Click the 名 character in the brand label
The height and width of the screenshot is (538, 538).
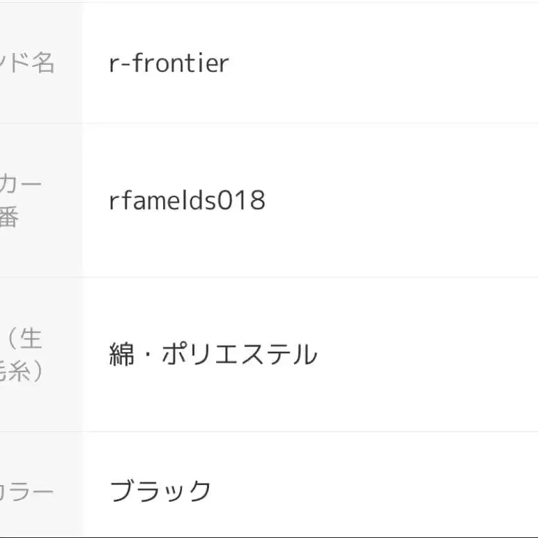tap(42, 63)
